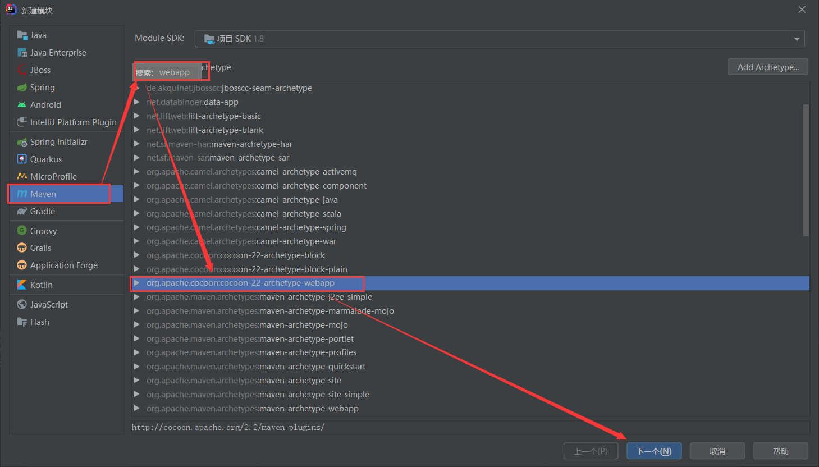
Task: Click the Groovy icon
Action: click(x=22, y=231)
